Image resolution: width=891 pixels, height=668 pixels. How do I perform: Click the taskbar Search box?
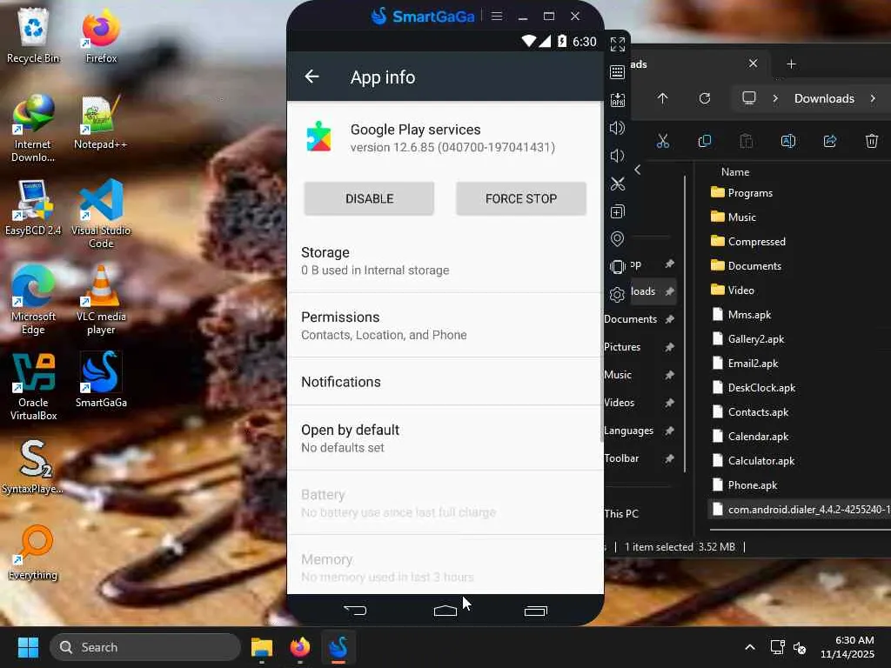(145, 647)
